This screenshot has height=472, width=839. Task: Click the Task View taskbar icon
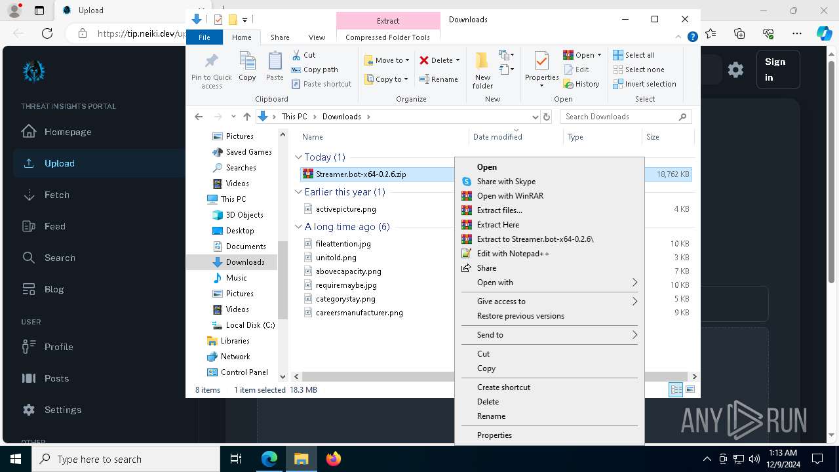[x=237, y=459]
